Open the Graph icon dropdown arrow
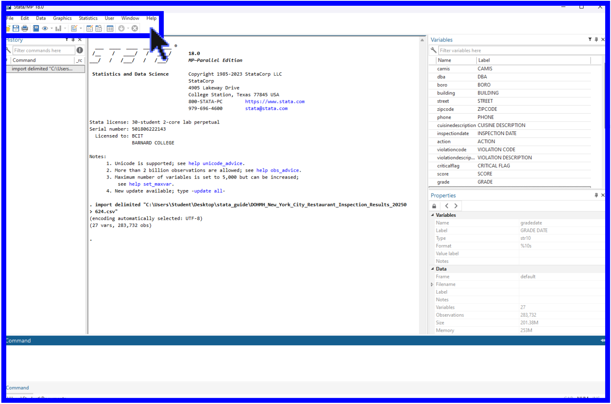The image size is (611, 404). click(65, 28)
